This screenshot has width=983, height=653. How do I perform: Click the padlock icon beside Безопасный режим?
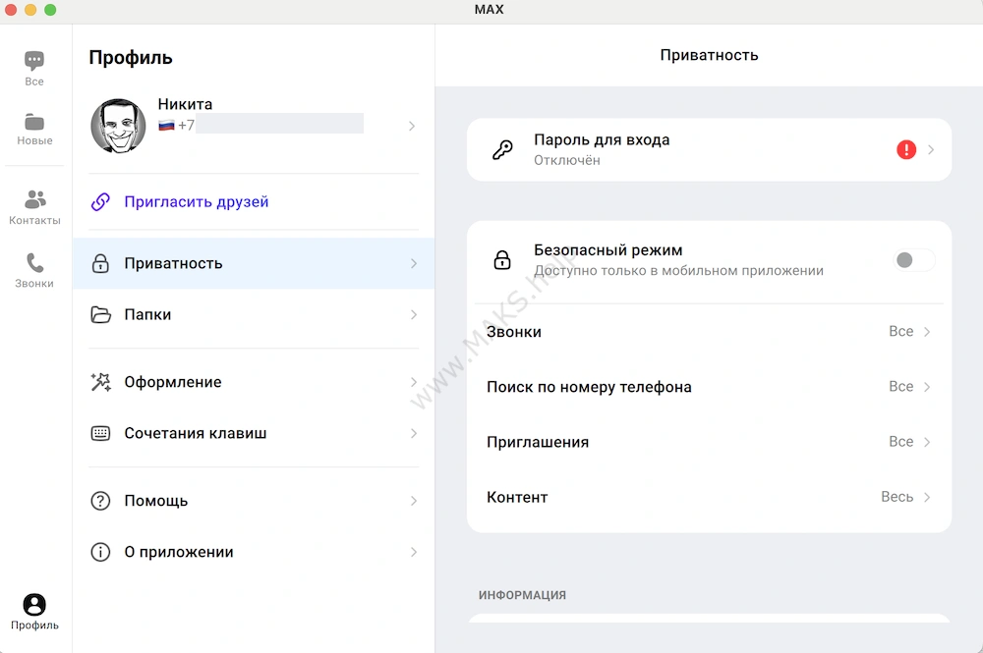(502, 260)
